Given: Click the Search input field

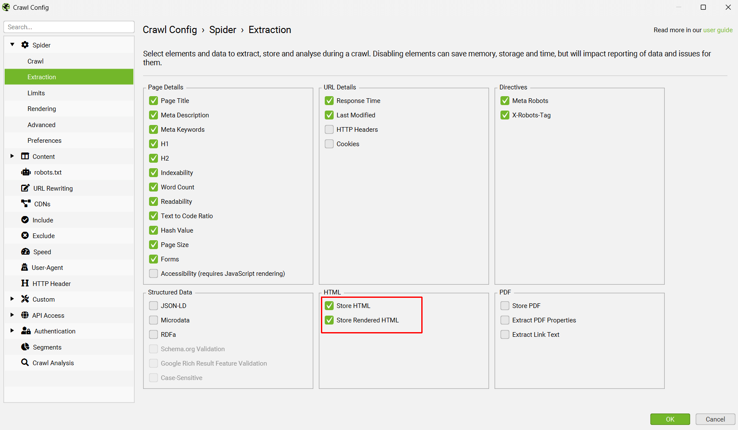Looking at the screenshot, I should pyautogui.click(x=69, y=27).
